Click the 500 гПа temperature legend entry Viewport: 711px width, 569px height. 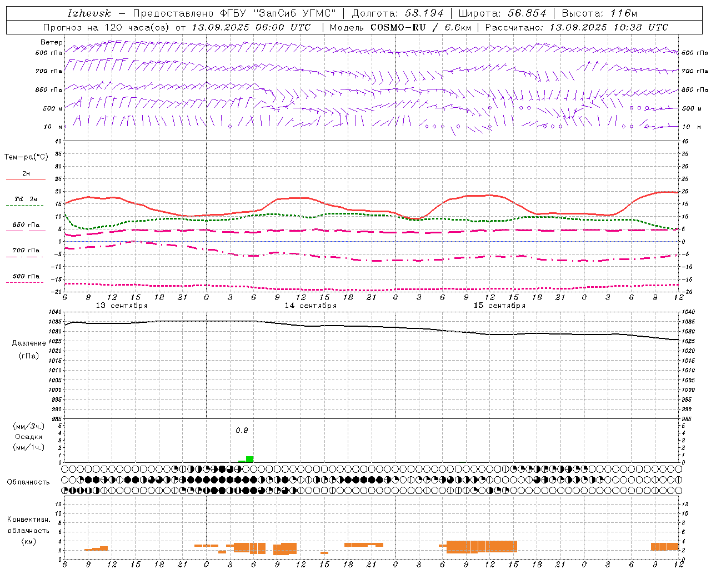[26, 276]
